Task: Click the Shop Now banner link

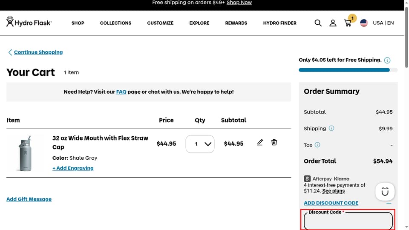Action: pos(239,3)
